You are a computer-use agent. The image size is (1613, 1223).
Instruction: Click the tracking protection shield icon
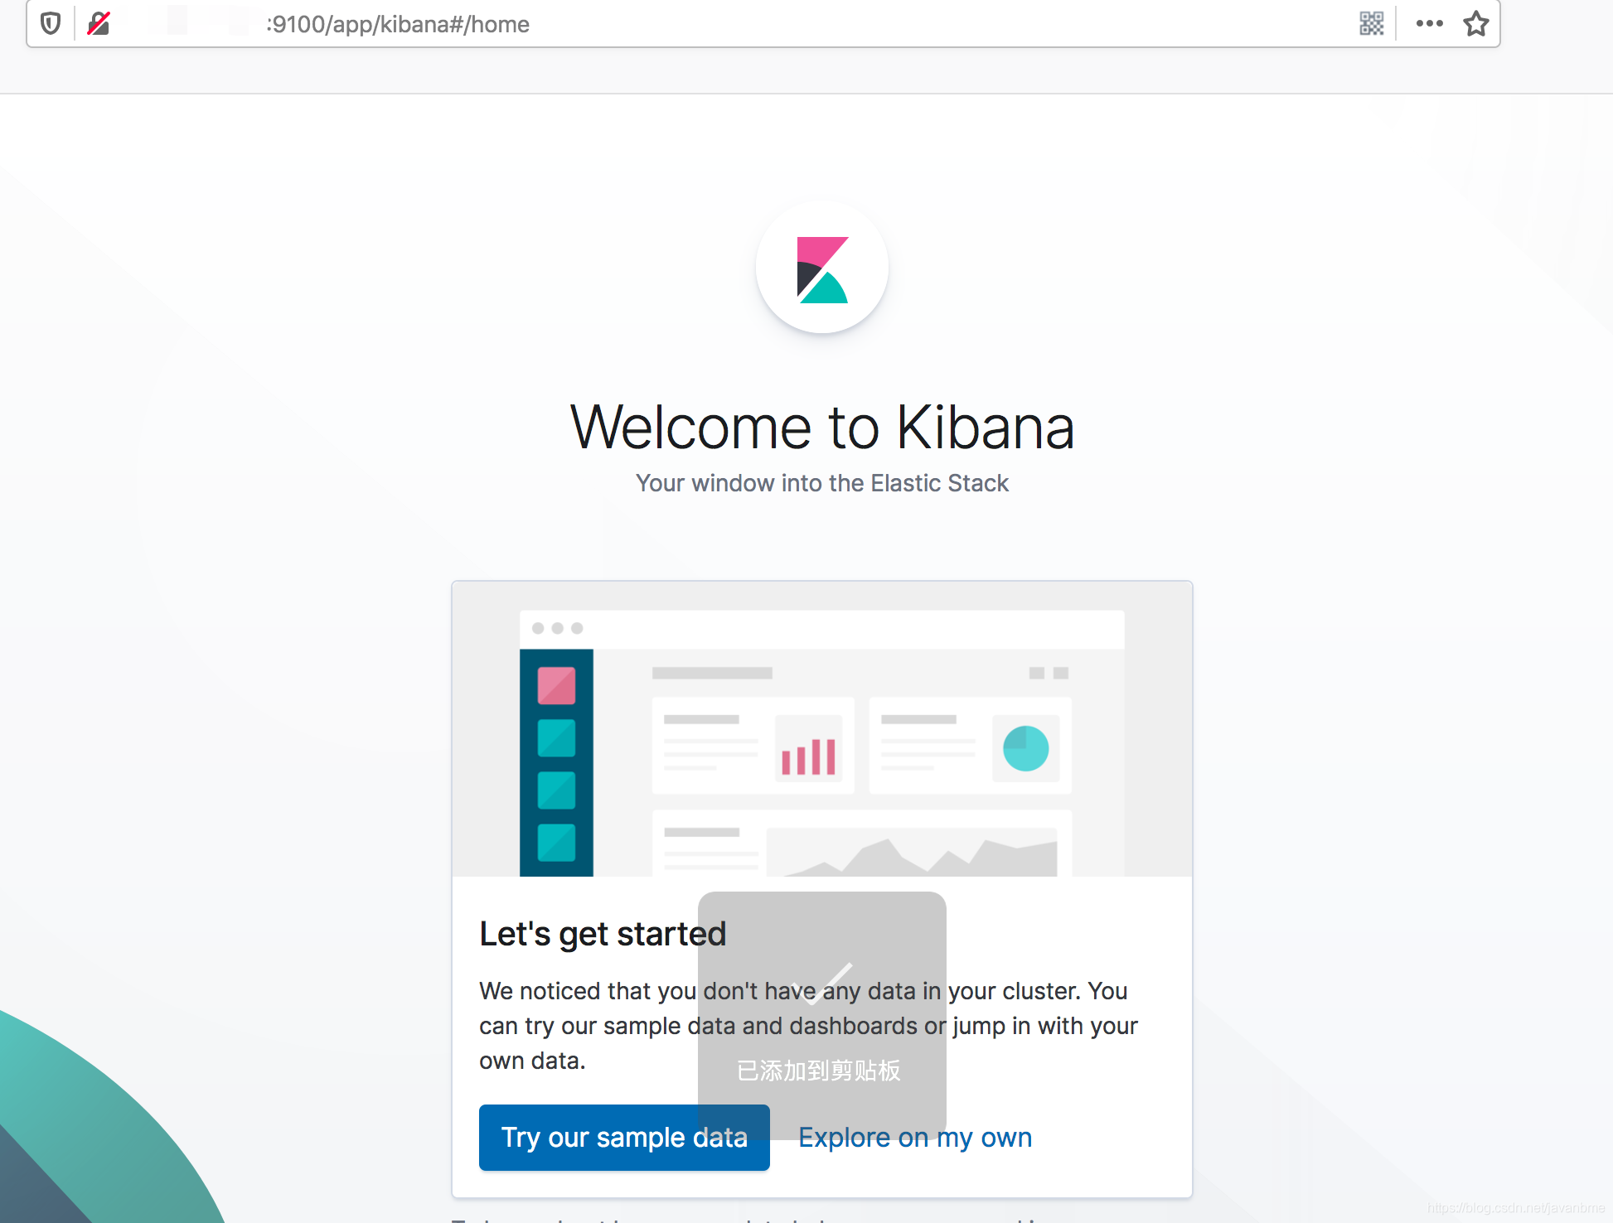click(x=51, y=24)
